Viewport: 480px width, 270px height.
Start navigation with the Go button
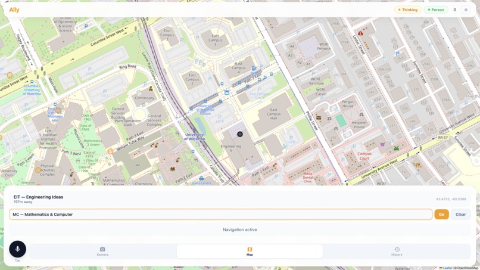point(441,214)
